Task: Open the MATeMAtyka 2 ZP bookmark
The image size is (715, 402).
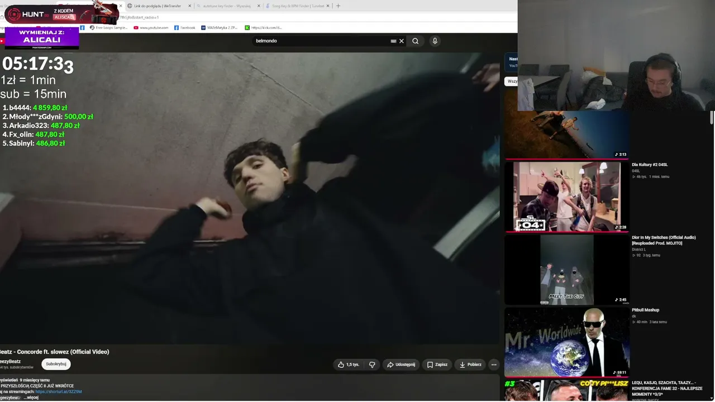Action: (219, 27)
